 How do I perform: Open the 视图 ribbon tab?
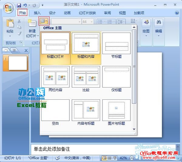pyautogui.click(x=122, y=13)
